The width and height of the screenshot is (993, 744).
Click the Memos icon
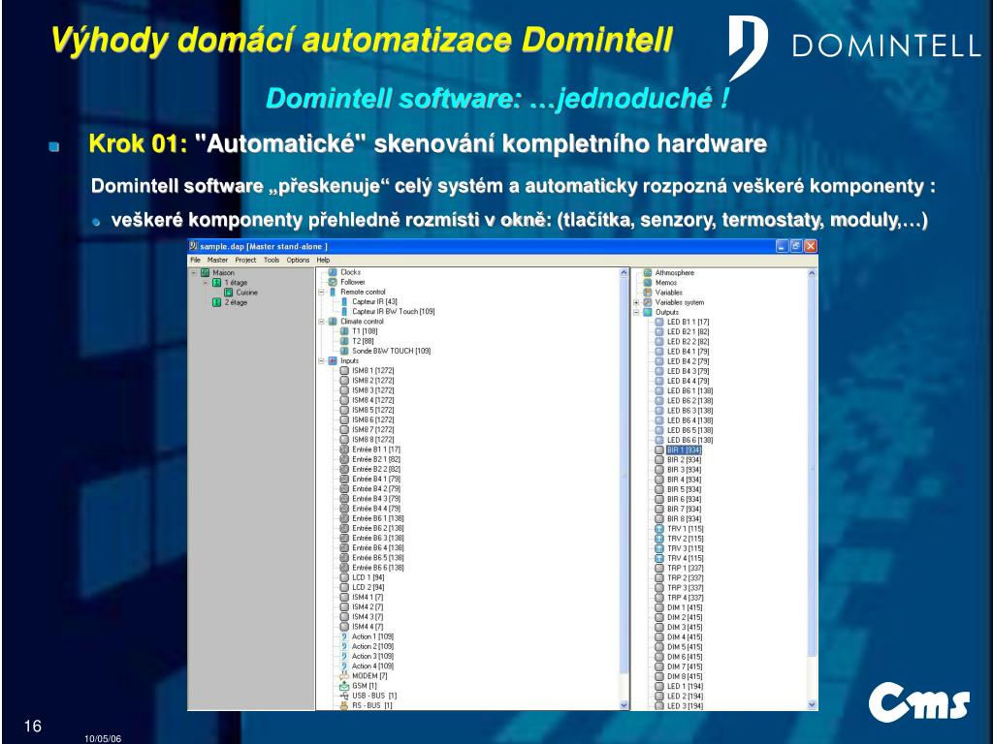click(x=647, y=283)
